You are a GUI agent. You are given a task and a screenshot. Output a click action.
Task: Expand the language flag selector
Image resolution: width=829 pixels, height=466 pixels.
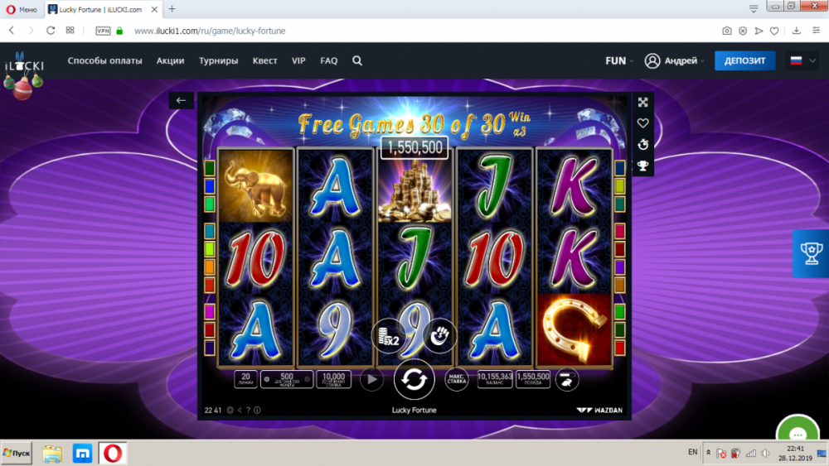[802, 60]
